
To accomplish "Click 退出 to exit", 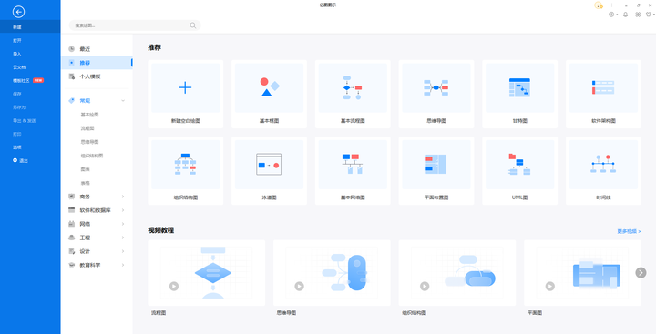I will (24, 160).
